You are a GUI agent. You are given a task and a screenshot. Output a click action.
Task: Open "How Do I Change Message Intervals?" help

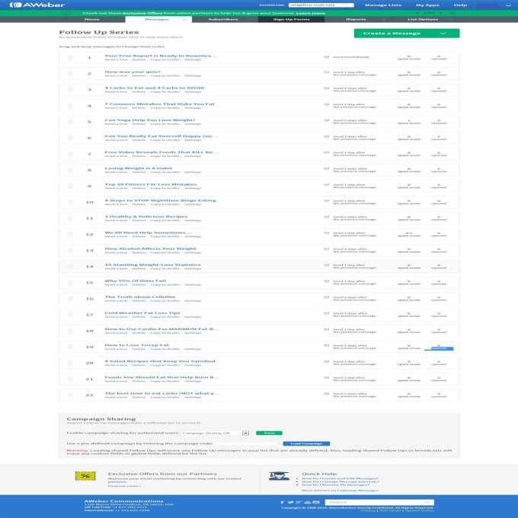[341, 481]
